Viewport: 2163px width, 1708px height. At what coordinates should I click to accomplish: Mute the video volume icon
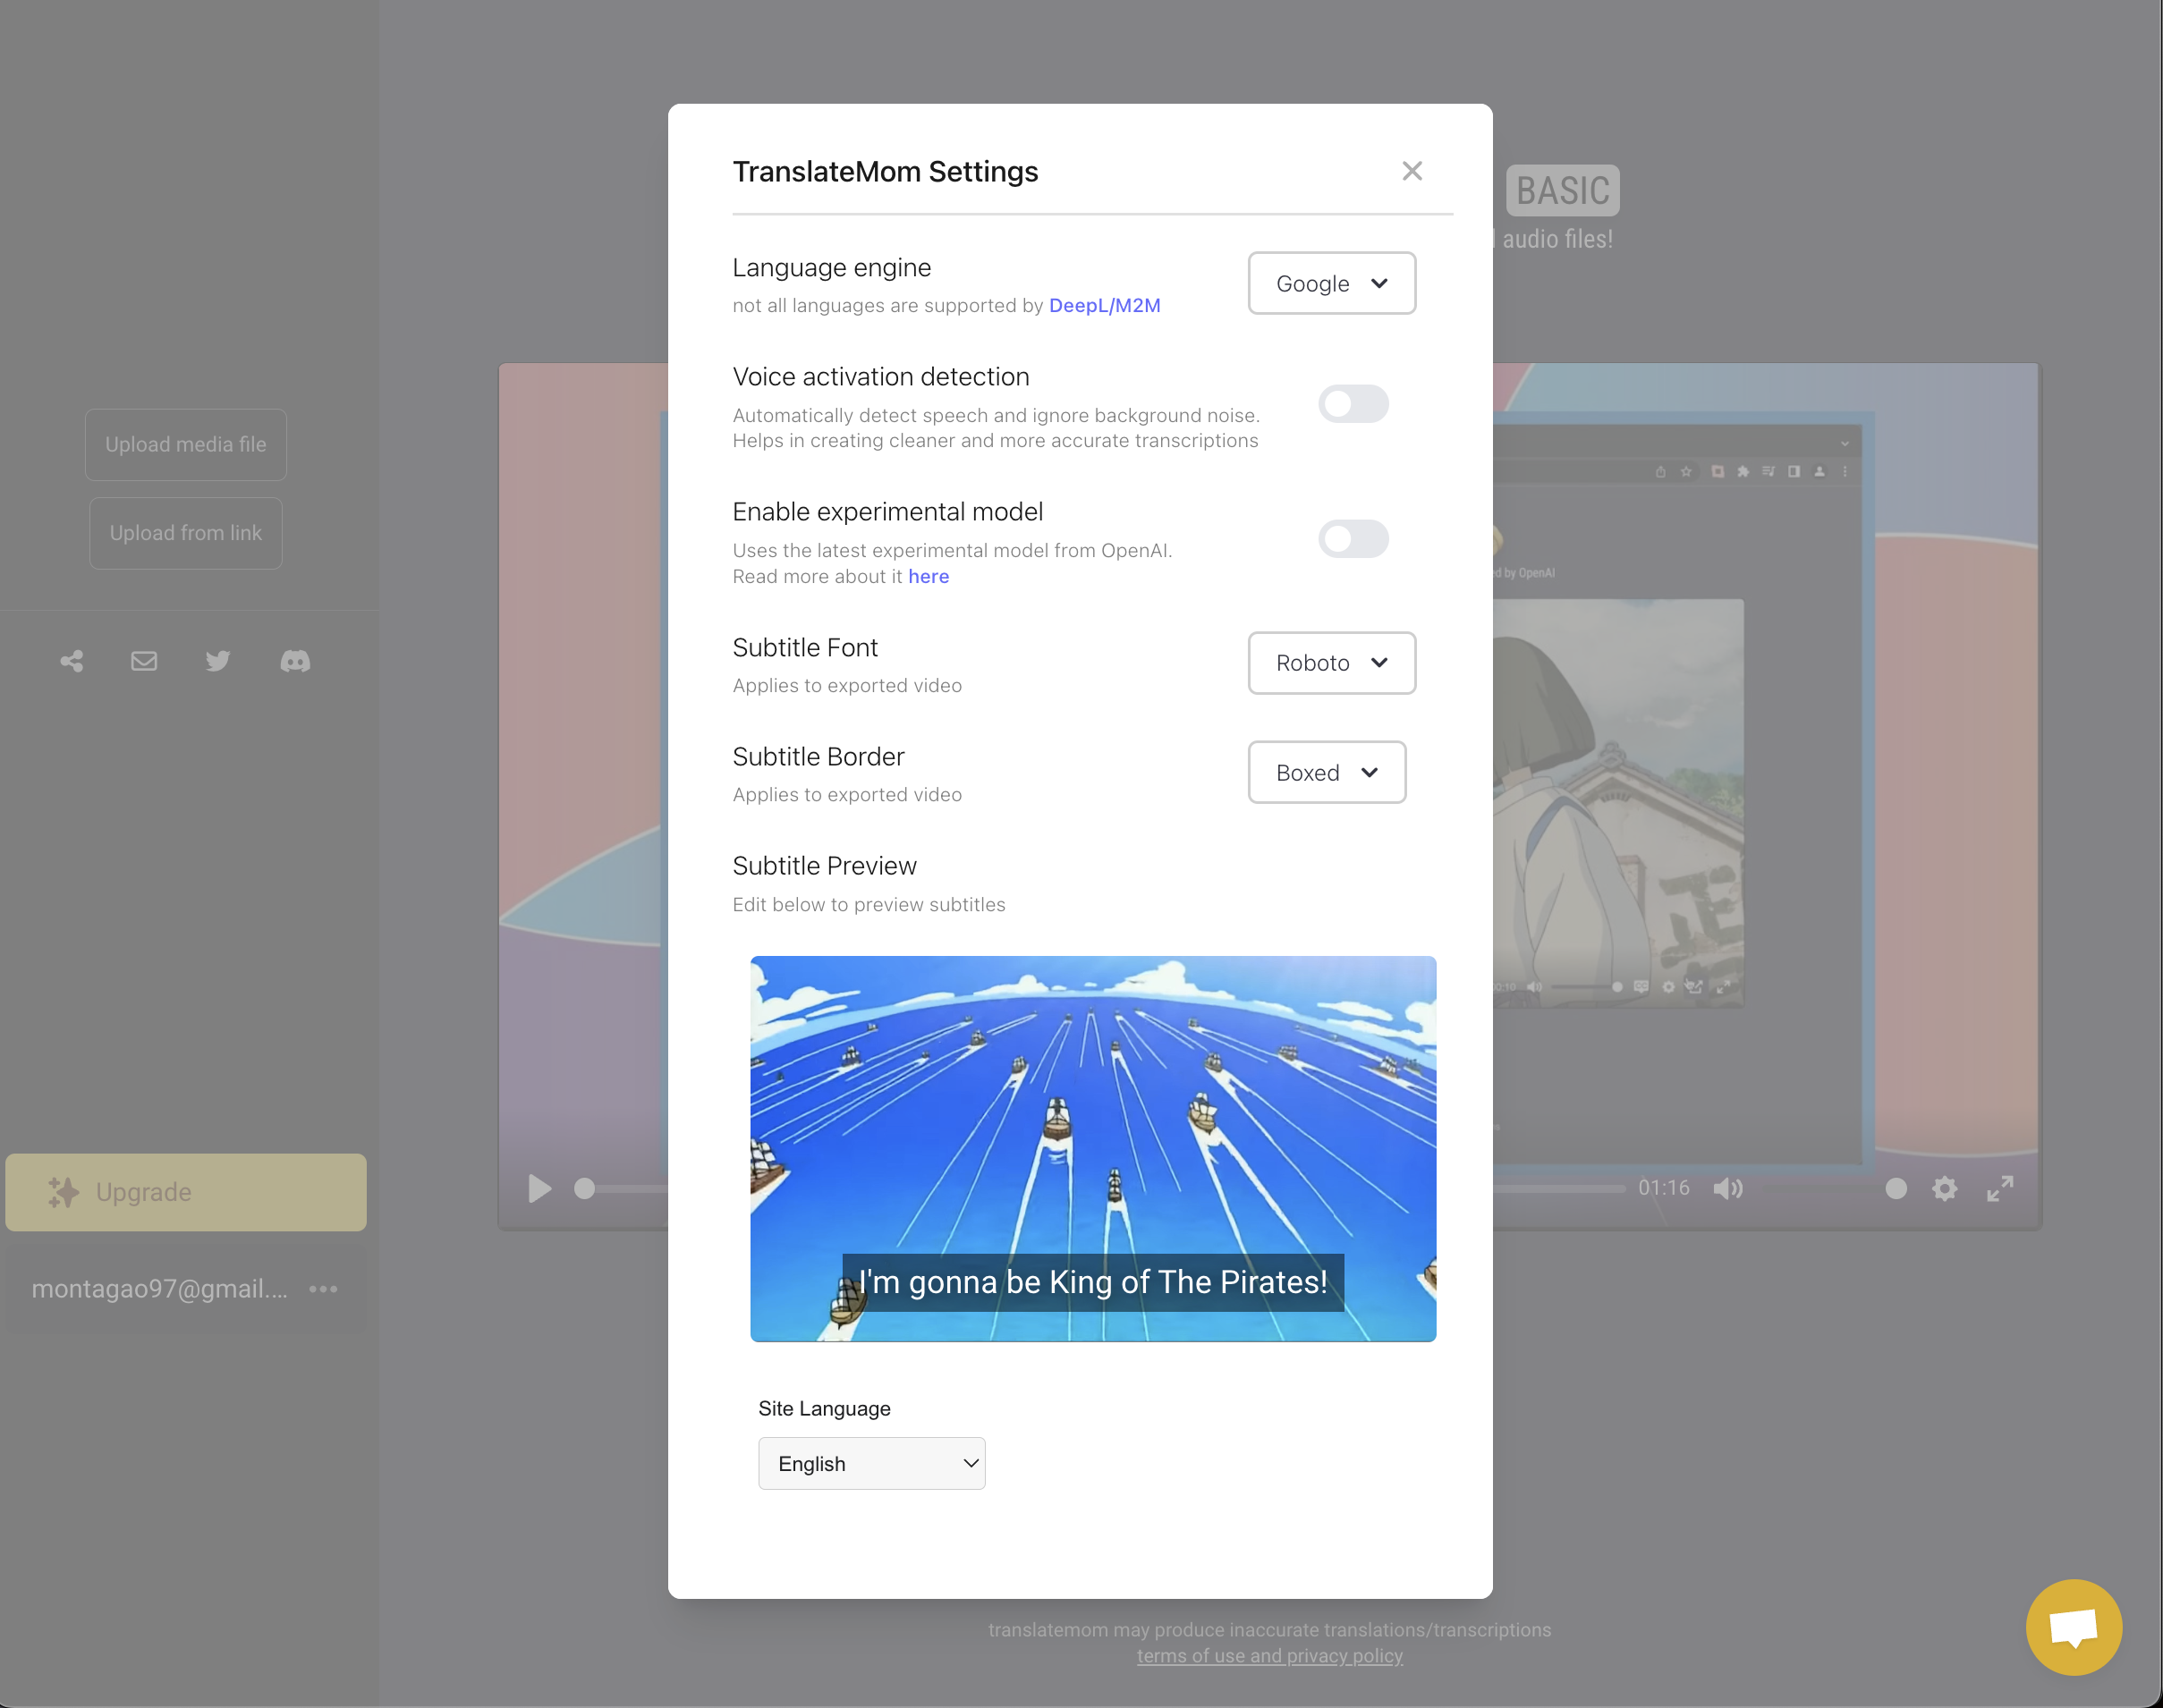[1727, 1188]
